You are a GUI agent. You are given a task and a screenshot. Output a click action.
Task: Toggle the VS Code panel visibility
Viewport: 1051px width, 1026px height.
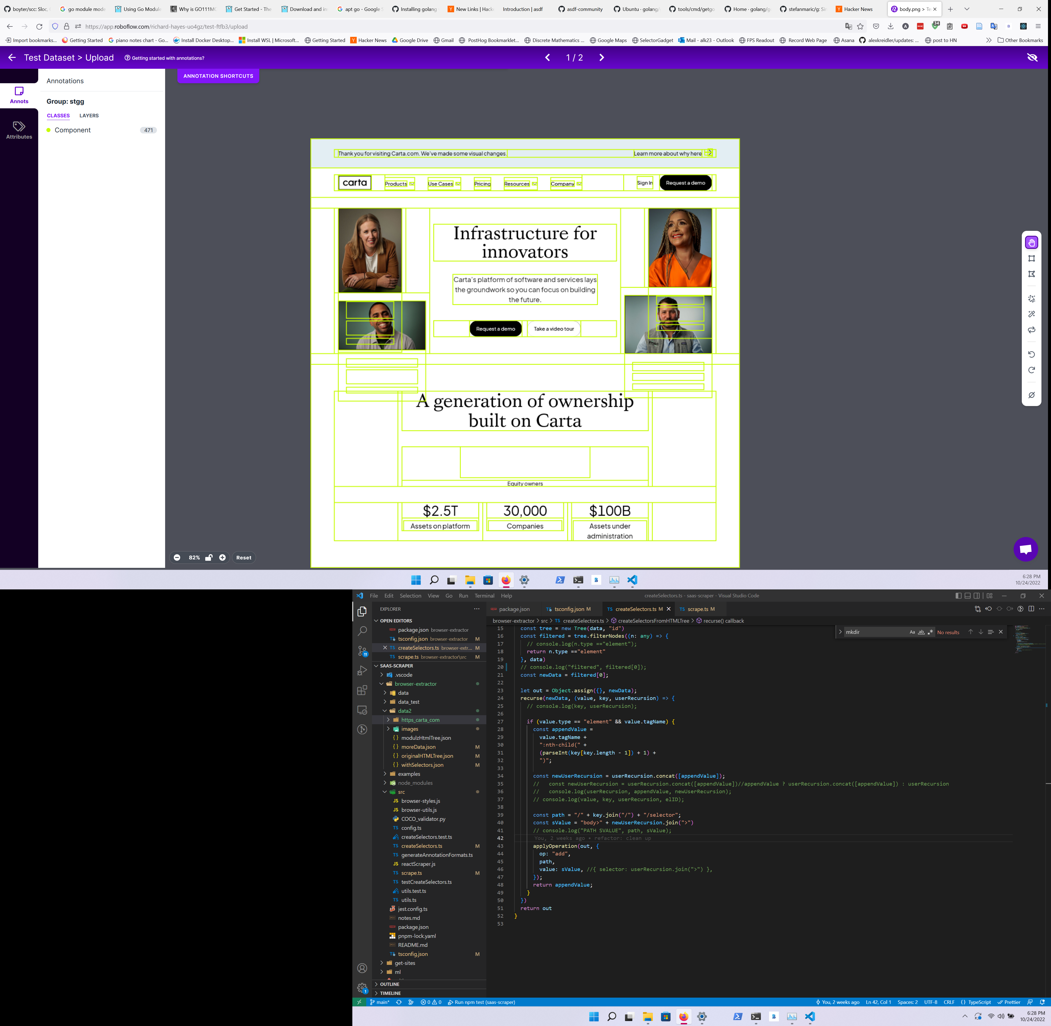click(967, 595)
